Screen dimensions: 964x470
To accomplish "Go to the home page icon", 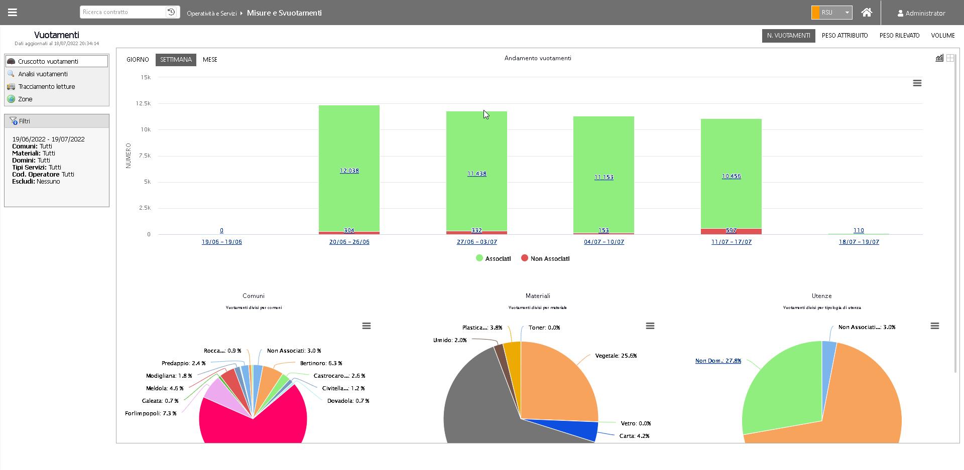I will point(867,13).
